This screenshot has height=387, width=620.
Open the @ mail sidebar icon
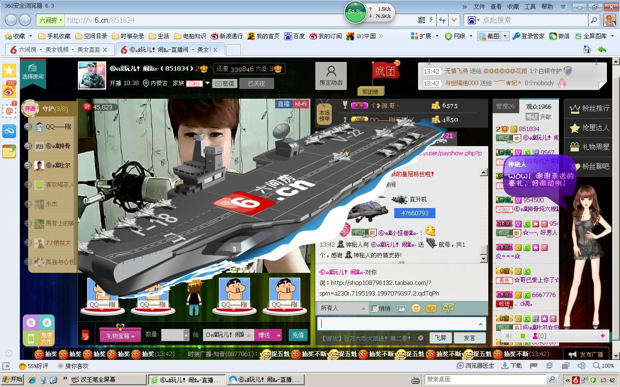(x=9, y=111)
